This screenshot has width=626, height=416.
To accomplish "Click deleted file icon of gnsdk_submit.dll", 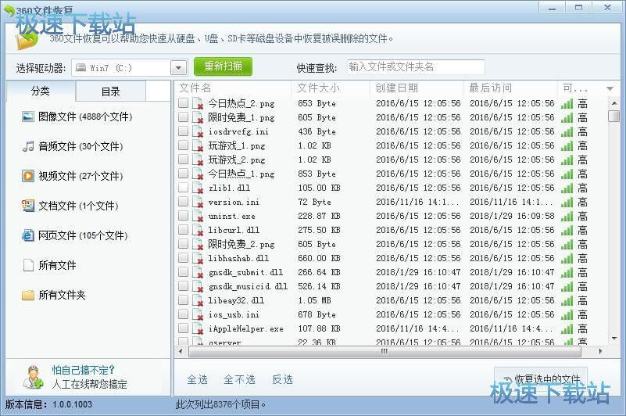I will click(x=198, y=272).
